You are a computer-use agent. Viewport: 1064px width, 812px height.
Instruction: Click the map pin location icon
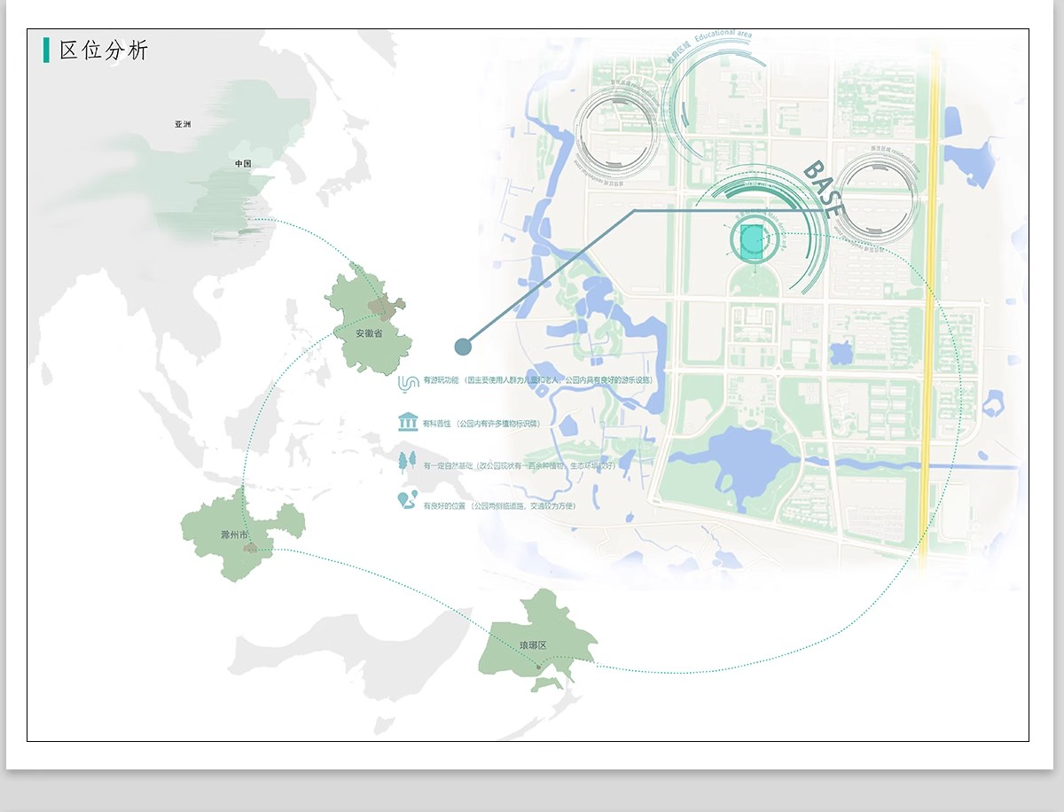point(408,501)
